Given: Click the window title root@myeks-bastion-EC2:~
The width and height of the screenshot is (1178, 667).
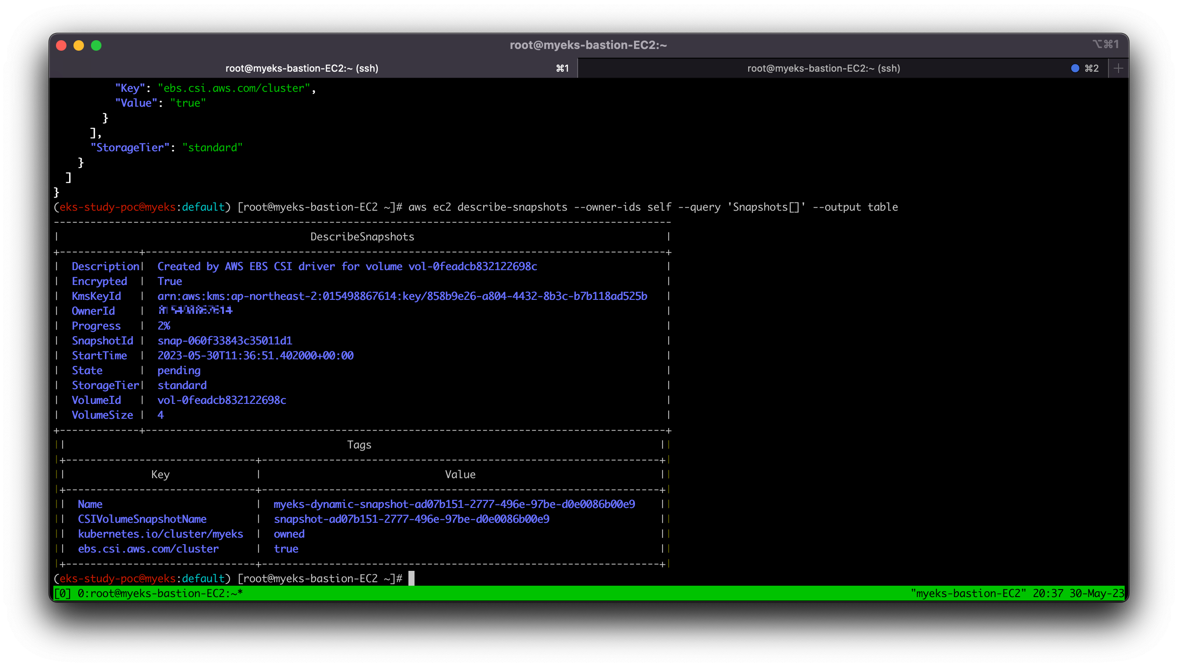Looking at the screenshot, I should (x=588, y=45).
